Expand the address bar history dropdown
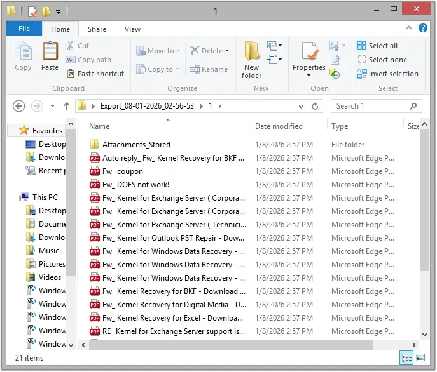437x372 pixels. tap(301, 106)
